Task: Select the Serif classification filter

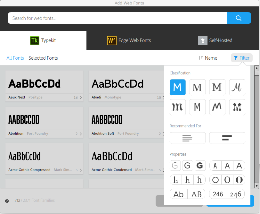Action: (198, 87)
